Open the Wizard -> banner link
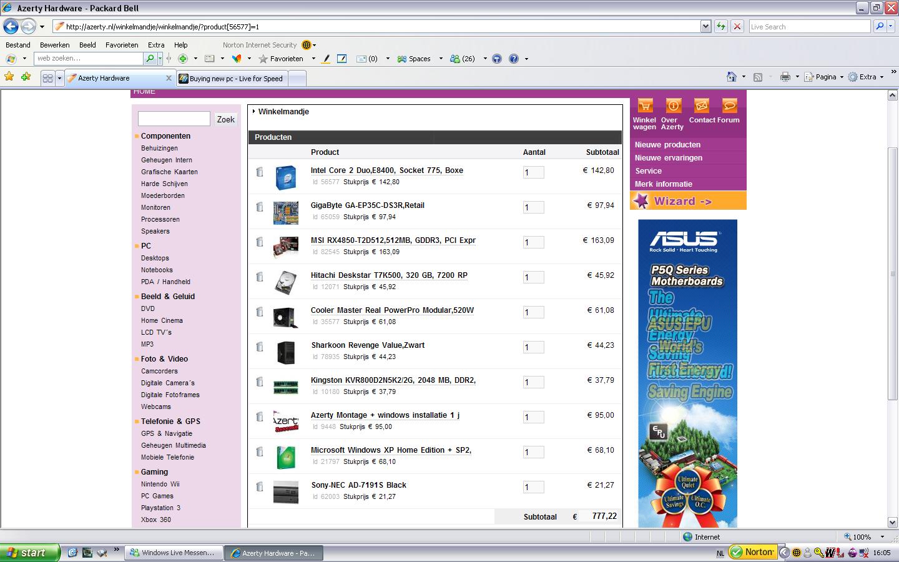Screen dimensions: 899x562 click(x=688, y=201)
